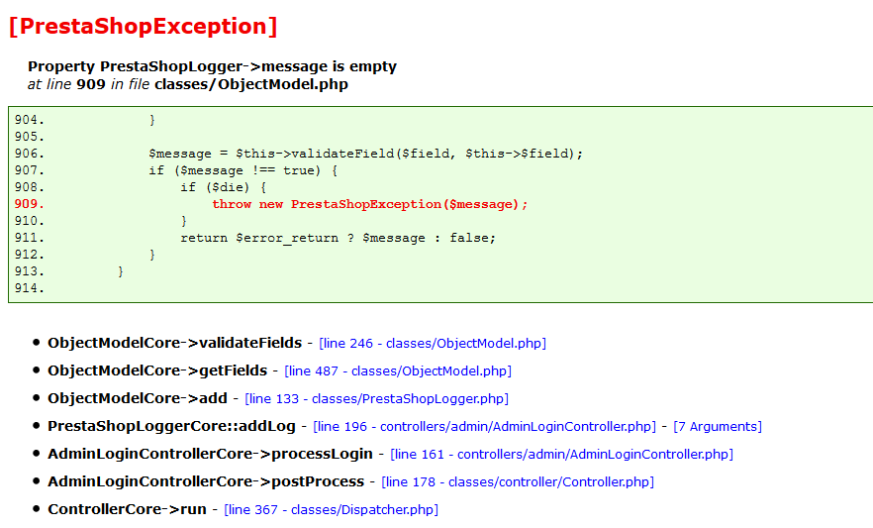This screenshot has width=873, height=528.
Task: Click line number 904 in code block
Action: (x=29, y=120)
